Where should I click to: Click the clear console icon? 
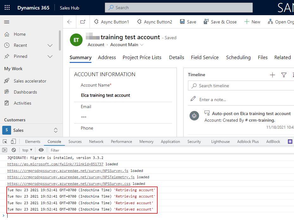click(14, 150)
